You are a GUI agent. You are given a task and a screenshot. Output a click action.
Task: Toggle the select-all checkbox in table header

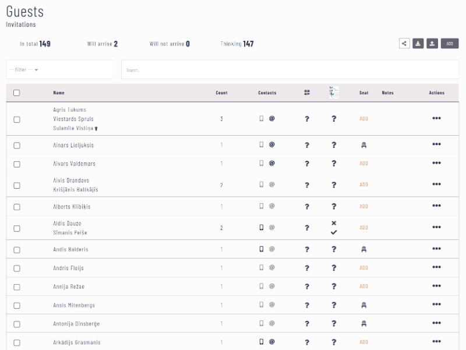[x=17, y=93]
